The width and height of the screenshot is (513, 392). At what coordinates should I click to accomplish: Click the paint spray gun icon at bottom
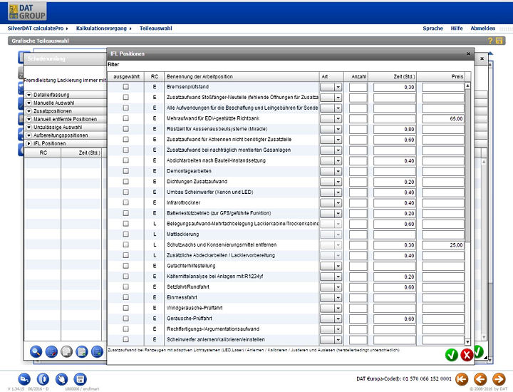tap(24, 380)
